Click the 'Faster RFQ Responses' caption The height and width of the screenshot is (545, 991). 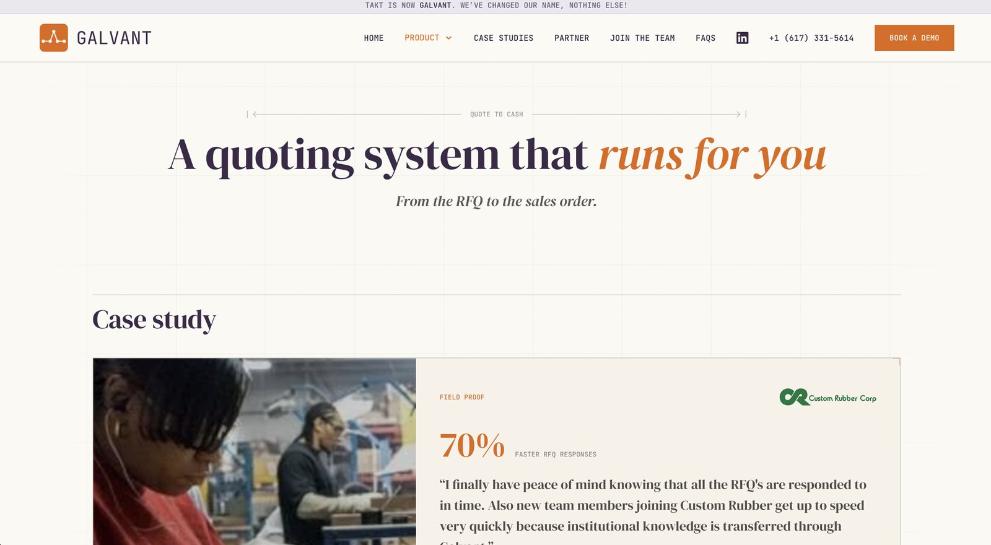click(x=556, y=455)
